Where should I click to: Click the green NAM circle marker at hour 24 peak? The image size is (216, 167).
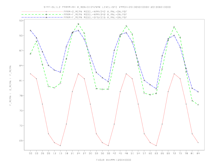[78, 24]
